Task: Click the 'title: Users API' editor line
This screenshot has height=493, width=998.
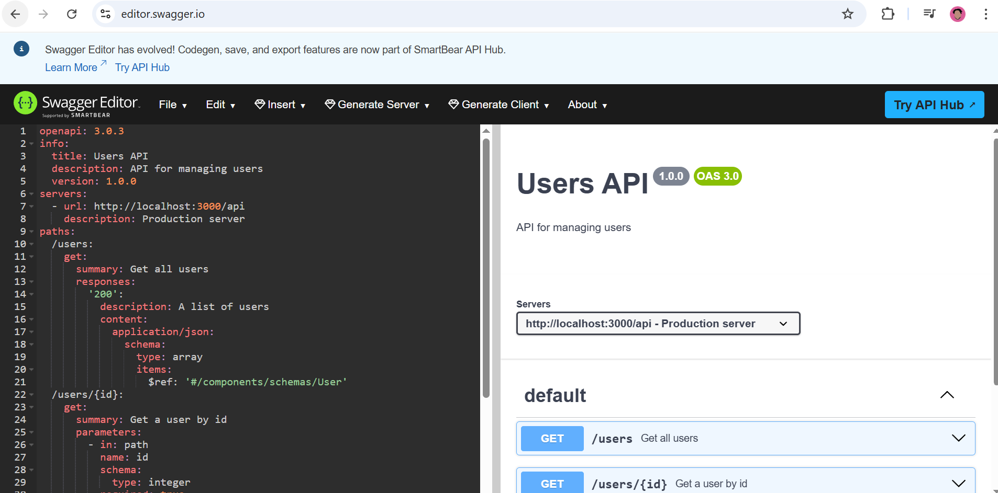Action: (x=99, y=156)
